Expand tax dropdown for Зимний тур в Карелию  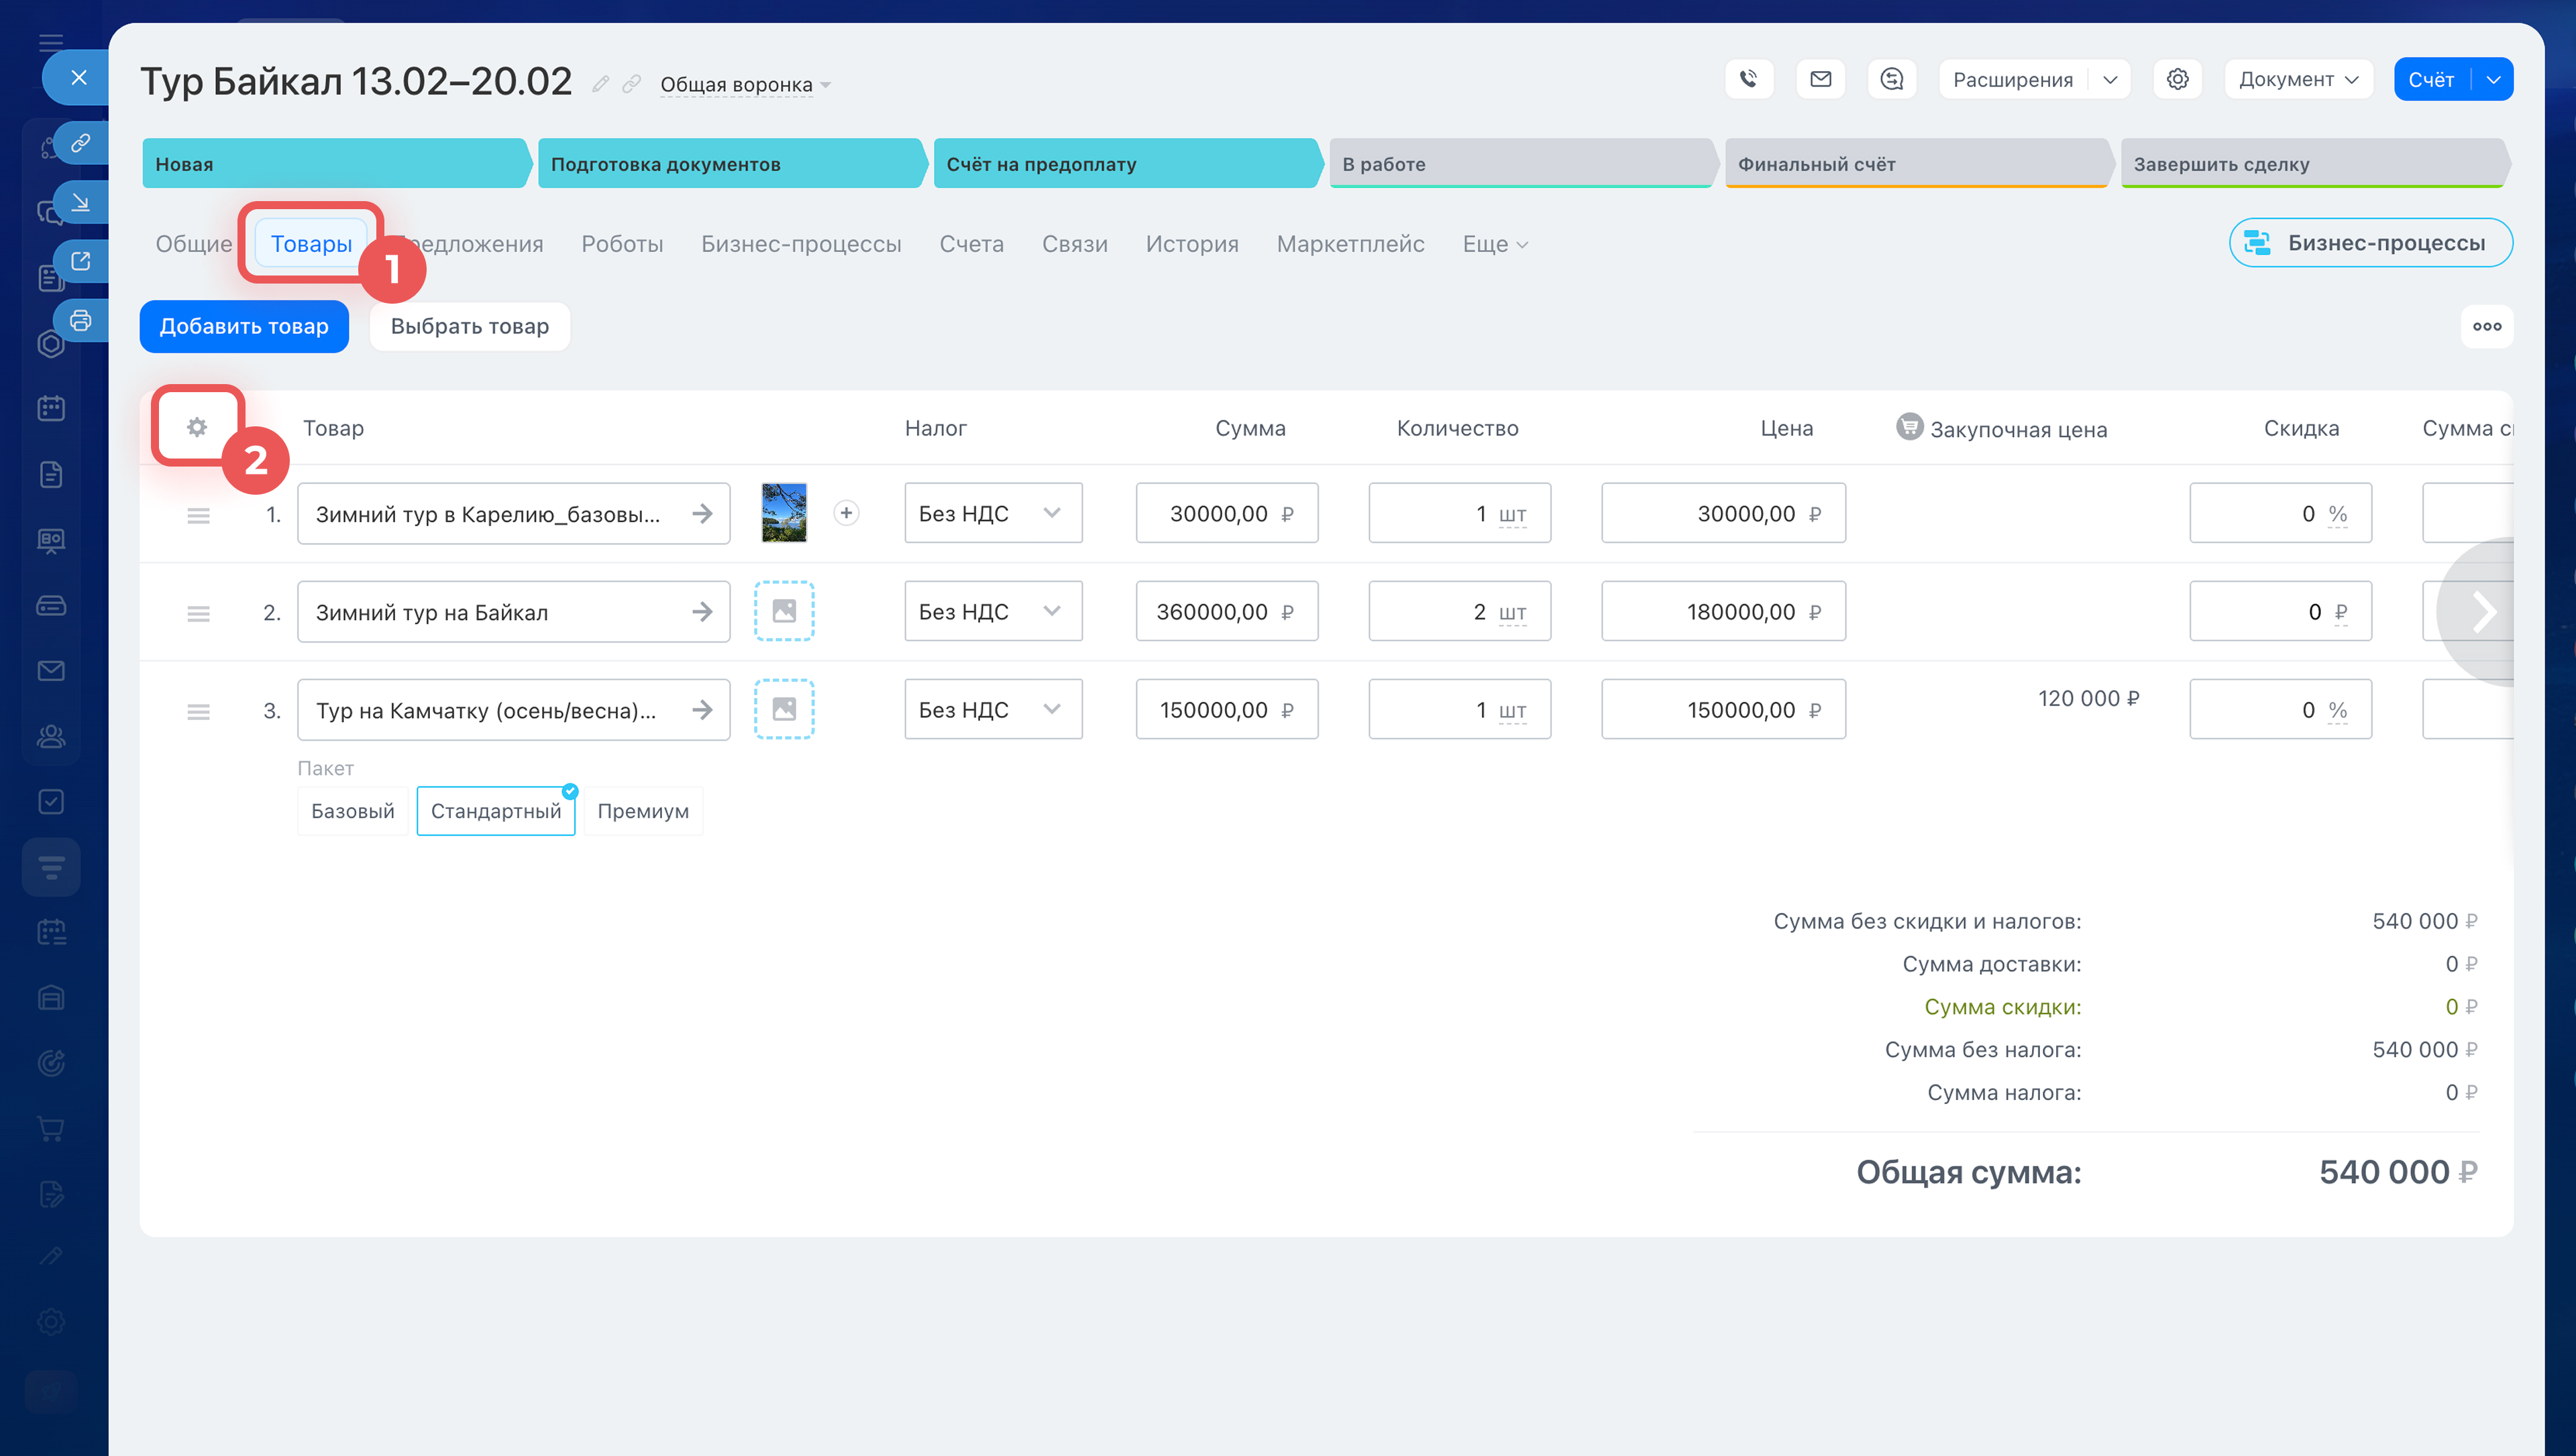[992, 513]
